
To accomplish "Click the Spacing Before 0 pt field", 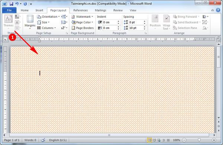I will point(136,22).
